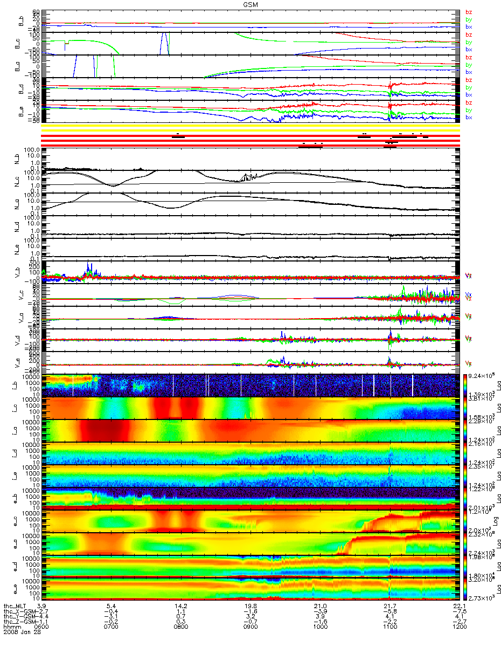
Task: Click the by legend beside panel B_a
Action: [469, 65]
